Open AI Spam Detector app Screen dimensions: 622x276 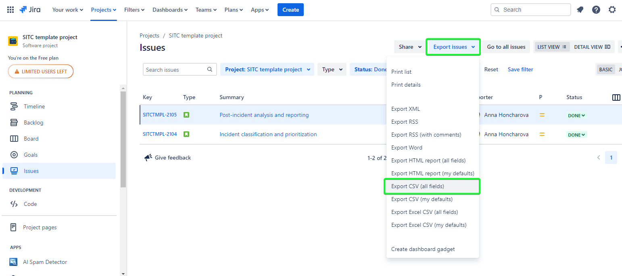click(44, 262)
